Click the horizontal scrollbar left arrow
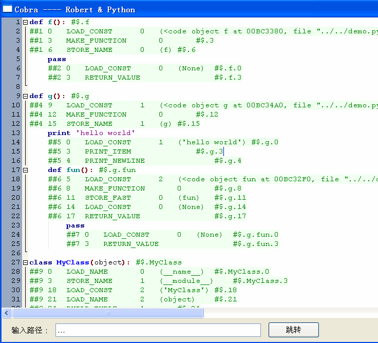The image size is (378, 343). tap(7, 313)
